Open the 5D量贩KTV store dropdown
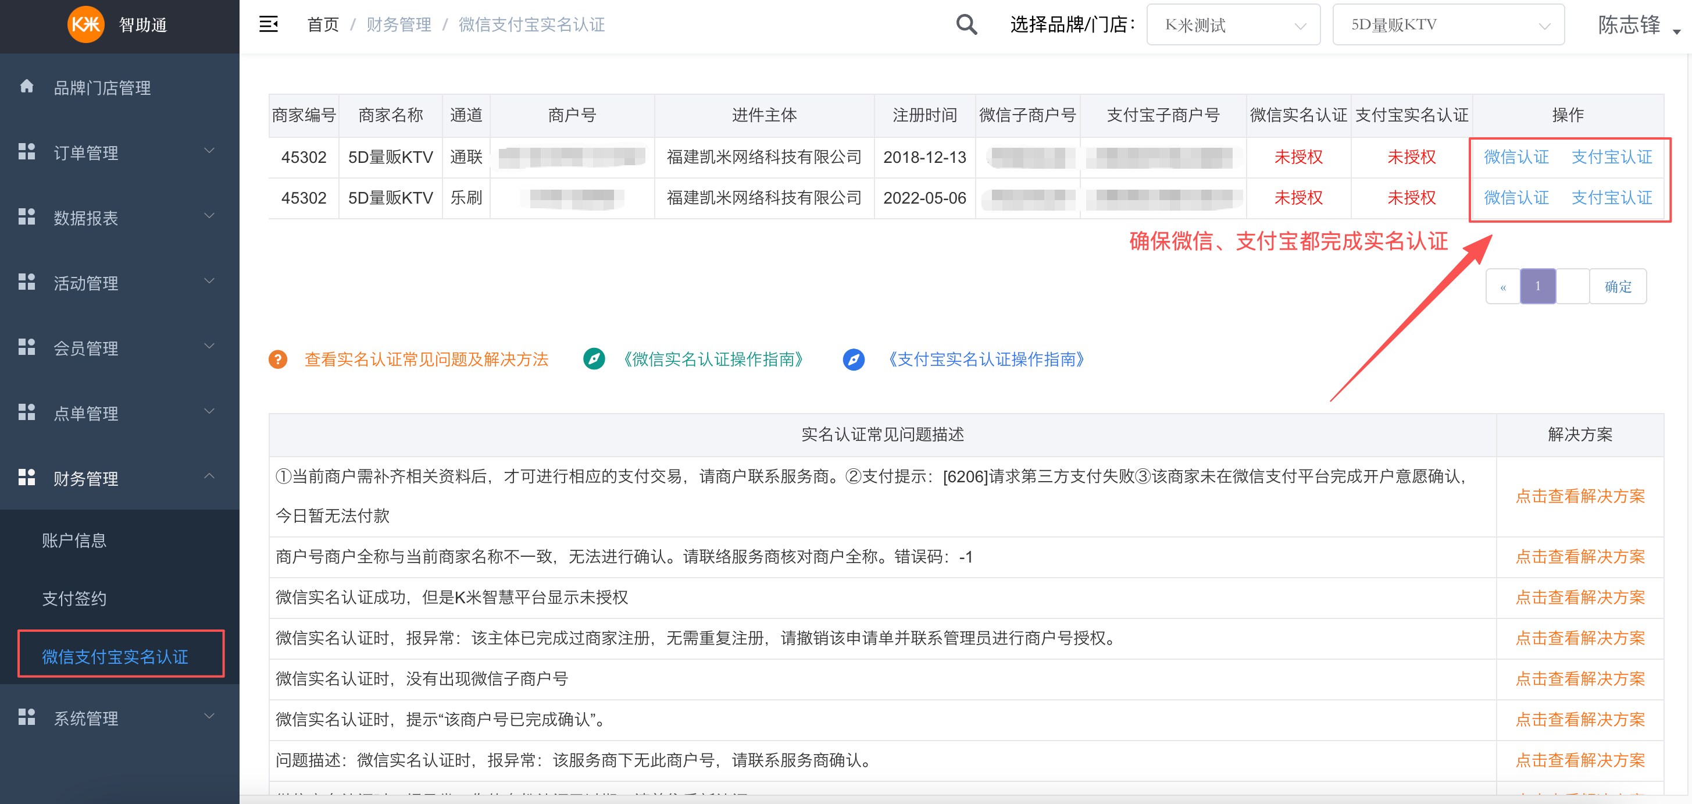This screenshot has width=1692, height=804. pyautogui.click(x=1448, y=24)
